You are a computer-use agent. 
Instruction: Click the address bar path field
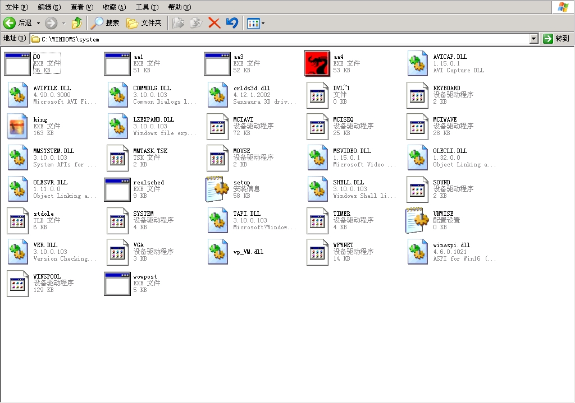[x=280, y=39]
